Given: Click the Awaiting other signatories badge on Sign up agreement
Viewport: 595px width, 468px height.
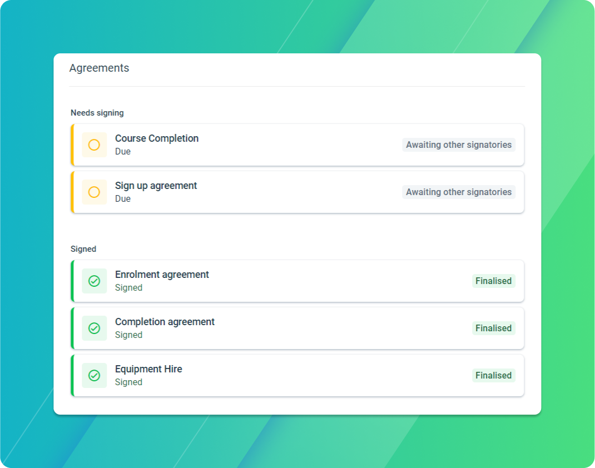Looking at the screenshot, I should [x=458, y=192].
